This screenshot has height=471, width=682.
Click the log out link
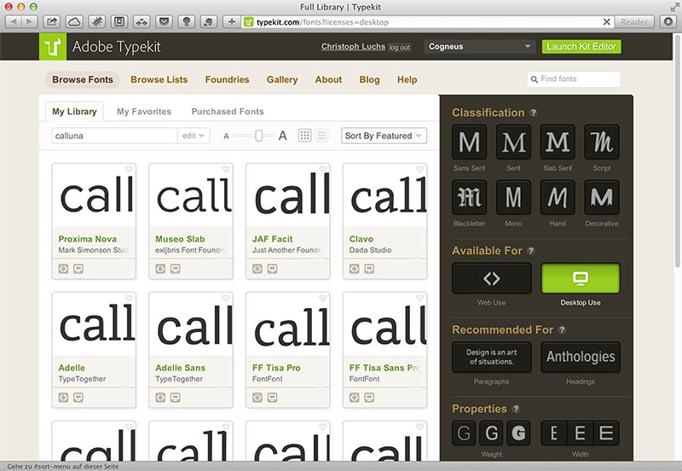(x=400, y=48)
